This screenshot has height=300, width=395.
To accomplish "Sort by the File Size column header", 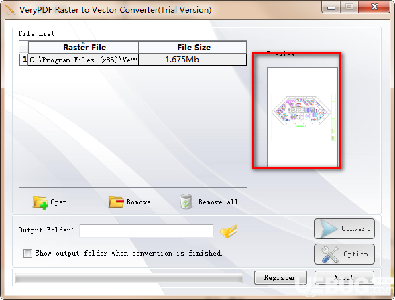I will 192,47.
